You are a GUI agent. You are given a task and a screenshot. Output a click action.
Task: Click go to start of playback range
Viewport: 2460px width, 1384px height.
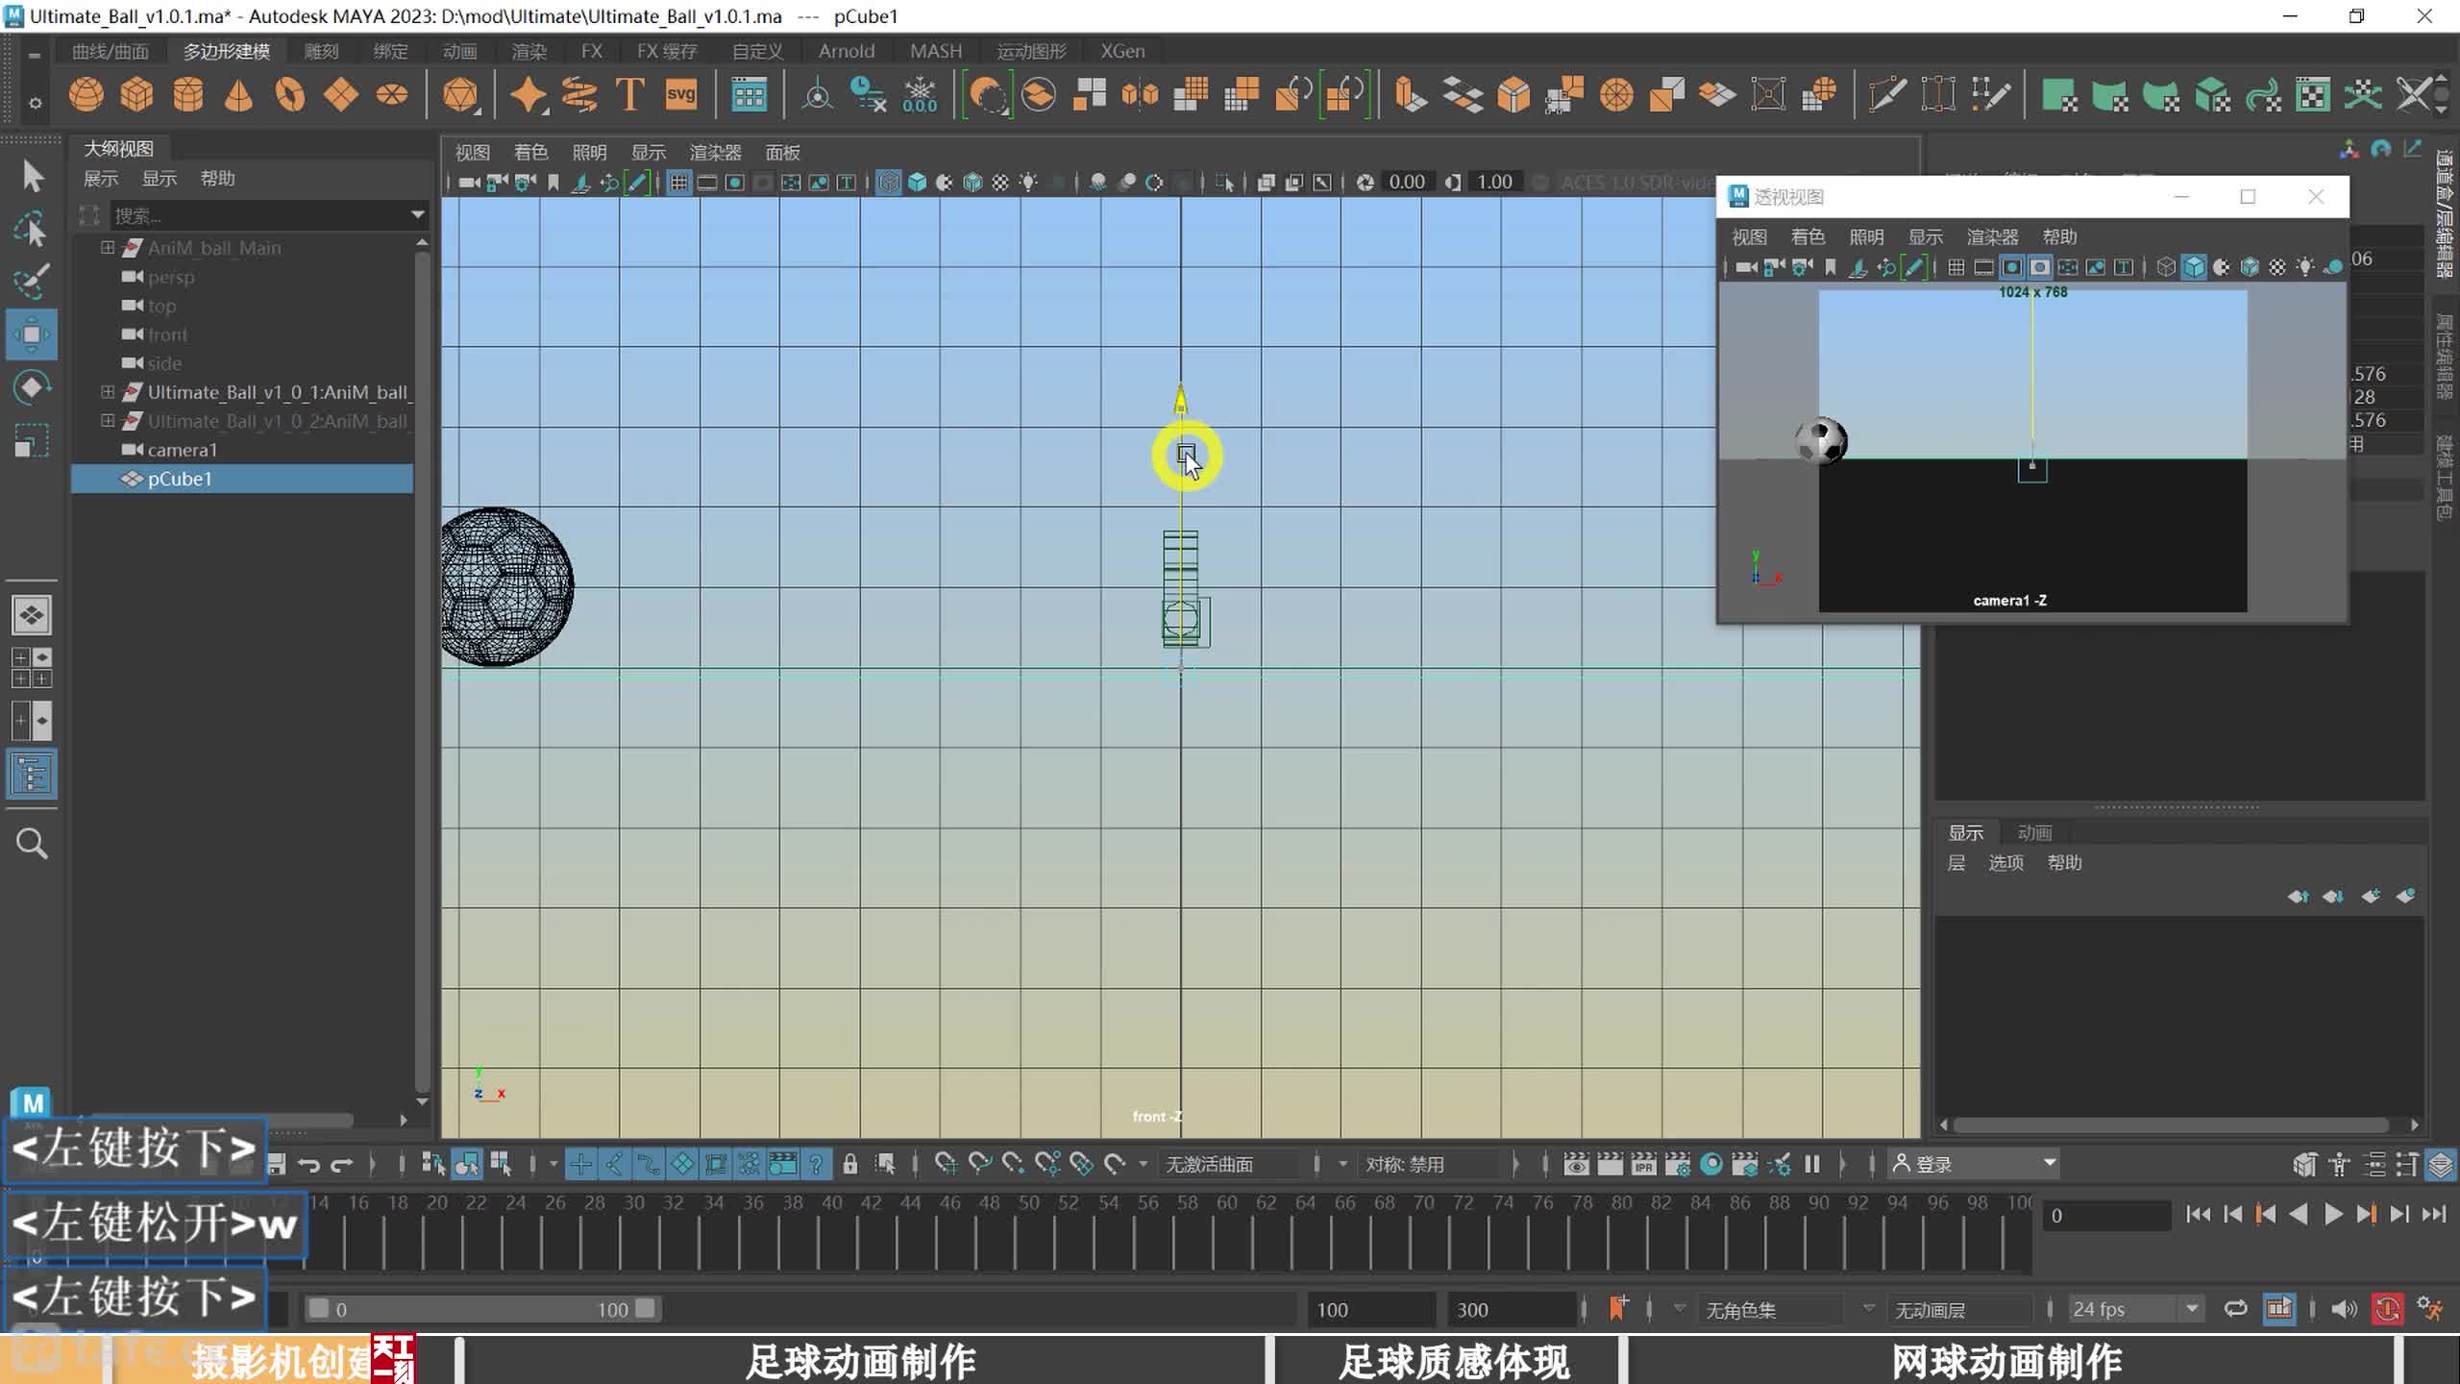2197,1215
